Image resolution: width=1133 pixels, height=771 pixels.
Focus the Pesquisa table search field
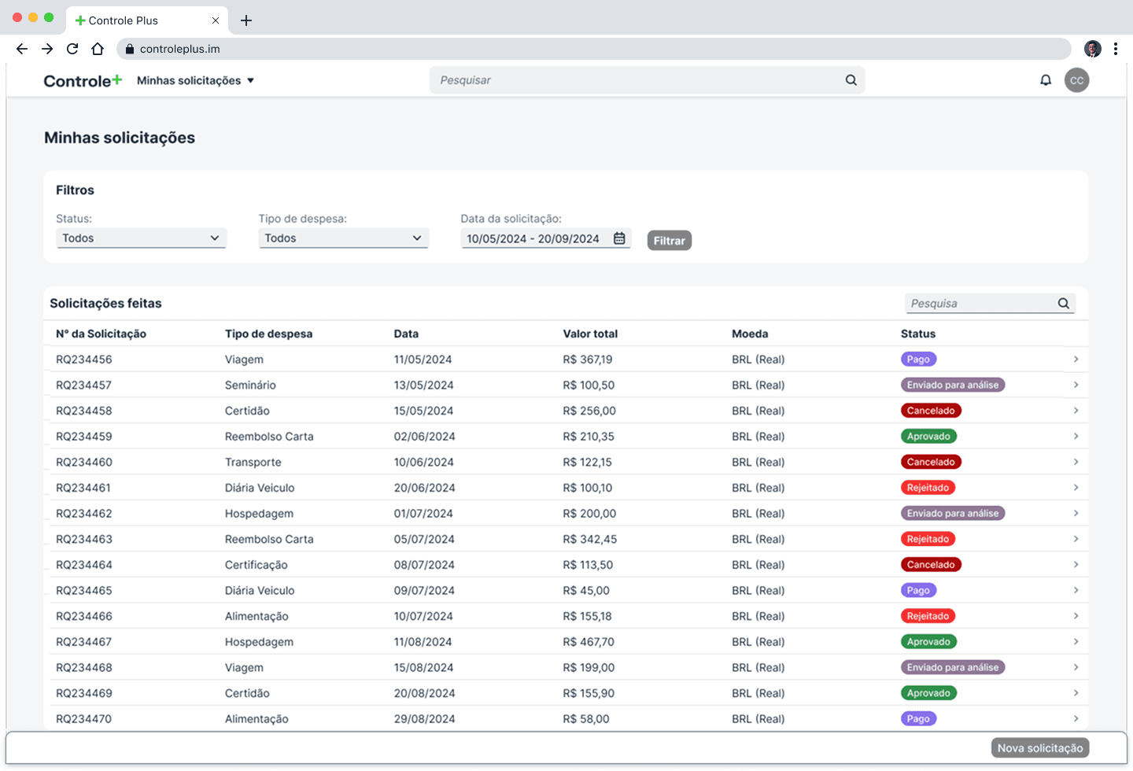(980, 304)
